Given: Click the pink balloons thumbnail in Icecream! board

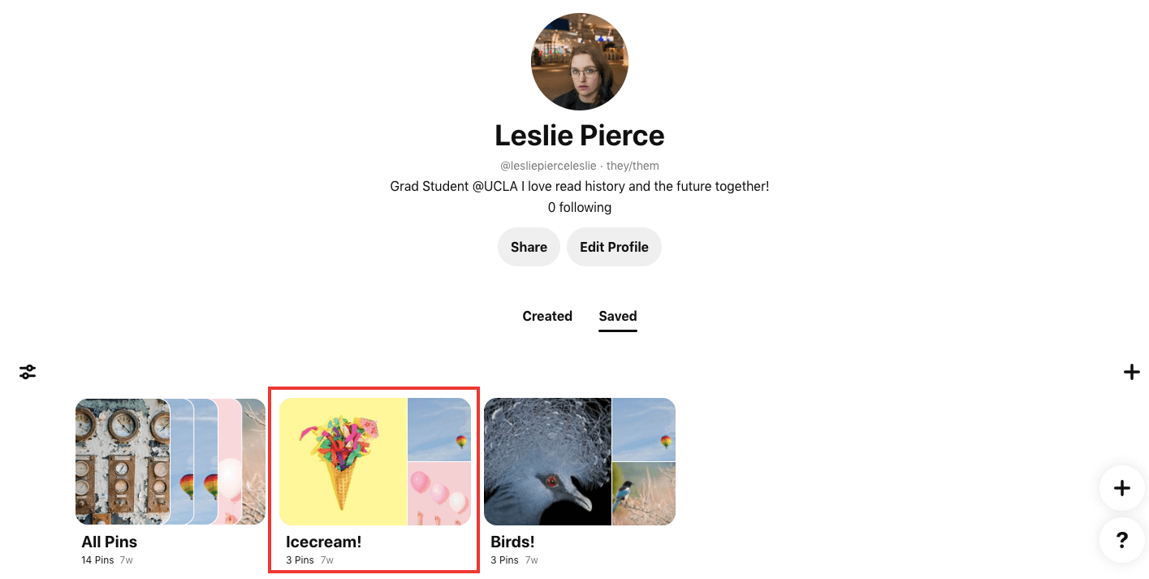Looking at the screenshot, I should pos(439,494).
